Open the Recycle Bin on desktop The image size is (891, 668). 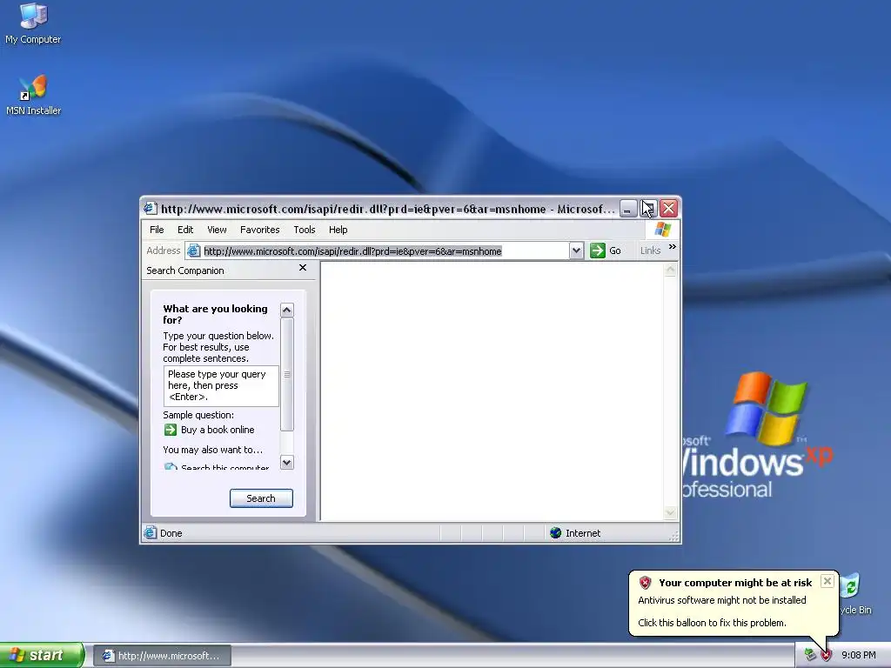[853, 595]
